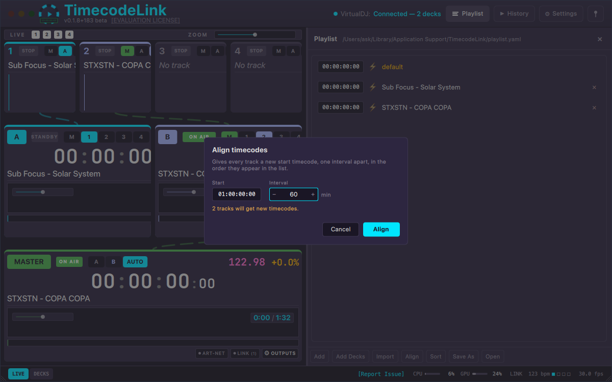Image resolution: width=612 pixels, height=382 pixels.
Task: Click the STOP button on deck 1
Action: point(29,51)
